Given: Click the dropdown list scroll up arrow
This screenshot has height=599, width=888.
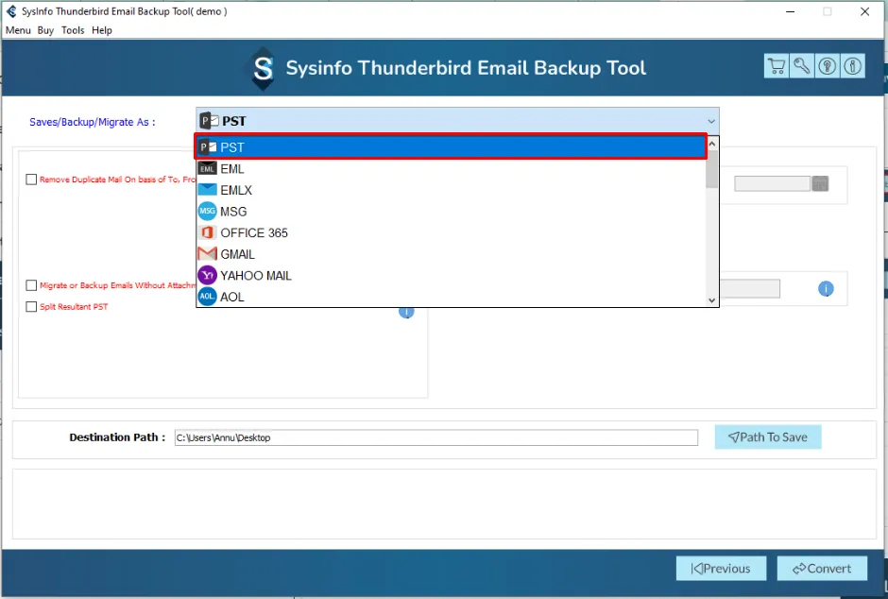Looking at the screenshot, I should click(712, 144).
